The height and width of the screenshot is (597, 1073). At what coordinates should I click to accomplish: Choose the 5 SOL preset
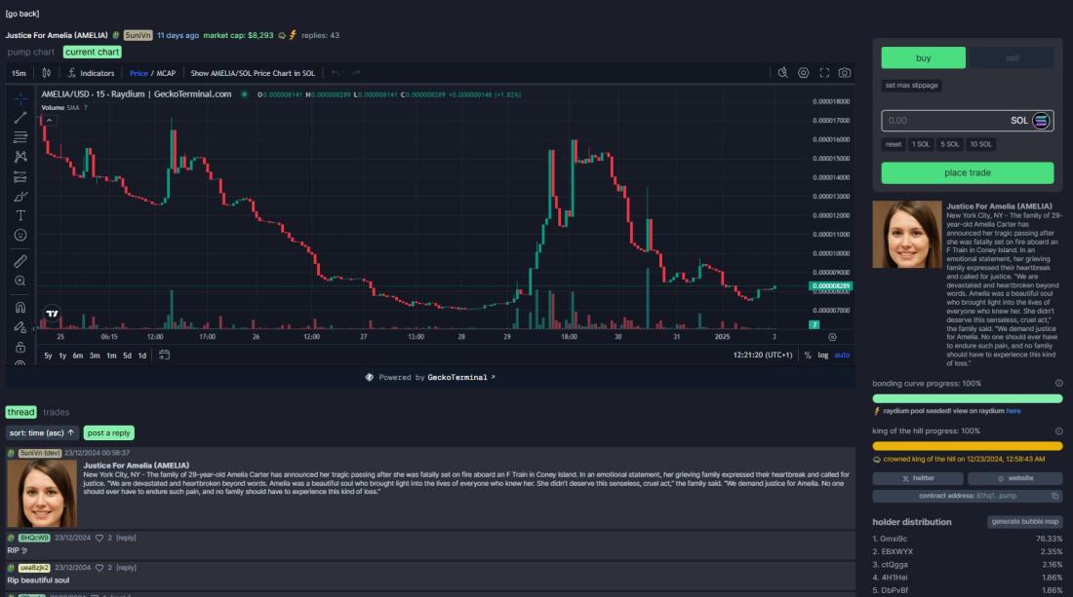tap(950, 144)
